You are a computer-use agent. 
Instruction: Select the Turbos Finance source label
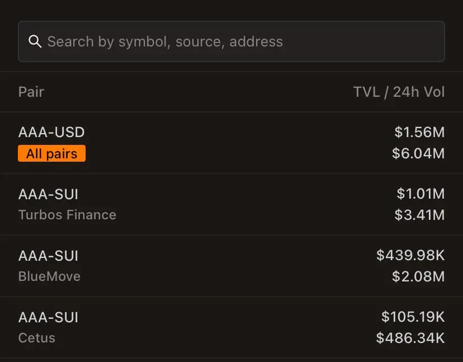pos(67,214)
